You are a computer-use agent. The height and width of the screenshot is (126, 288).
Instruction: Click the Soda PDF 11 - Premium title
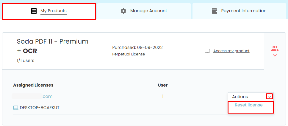tap(53, 42)
